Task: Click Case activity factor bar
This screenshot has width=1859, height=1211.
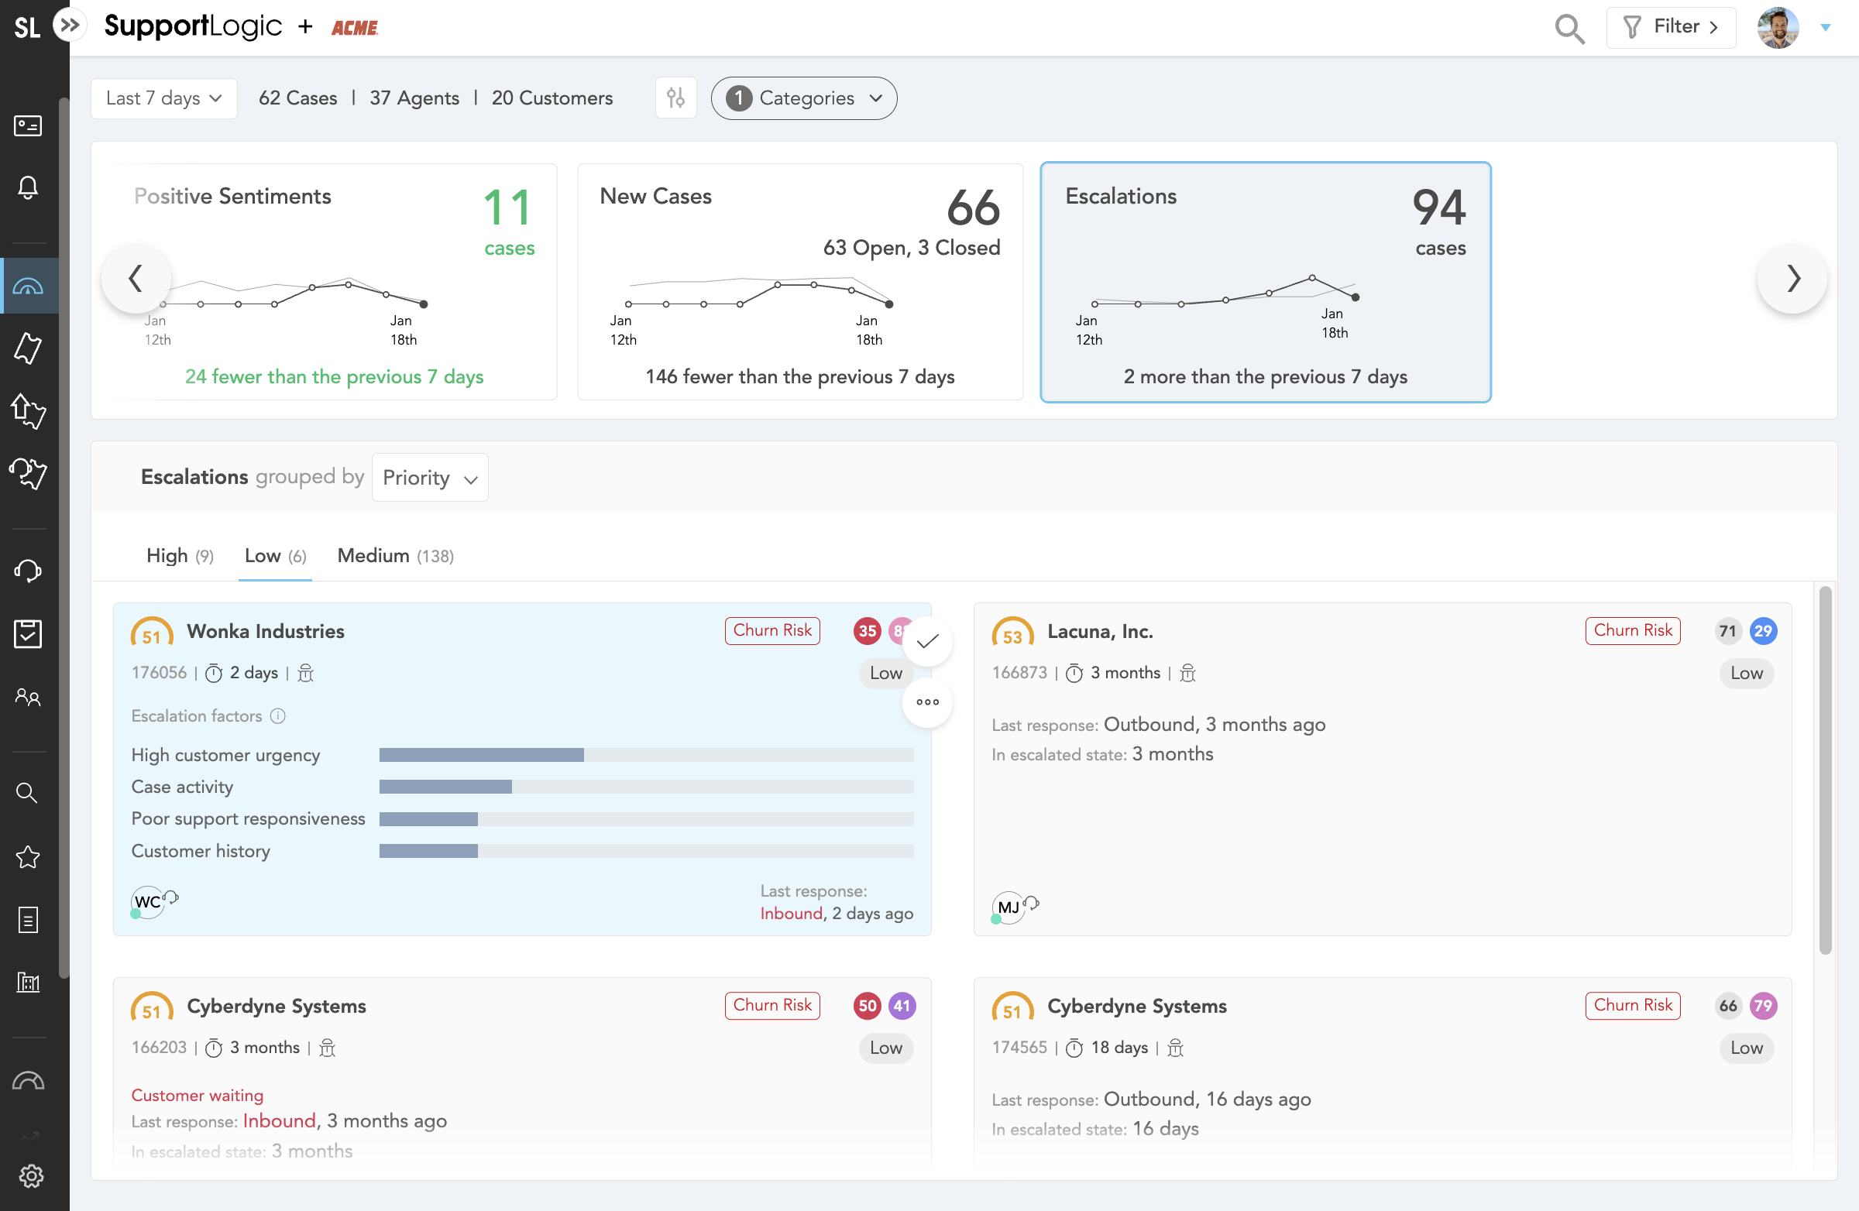Action: [647, 787]
